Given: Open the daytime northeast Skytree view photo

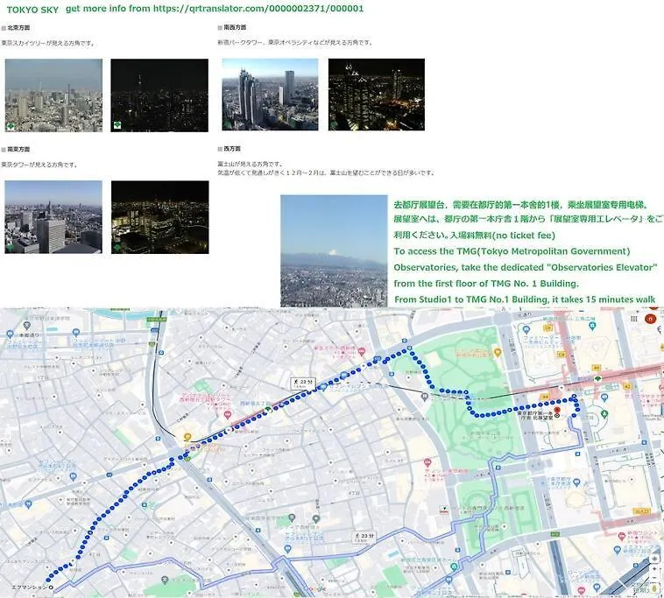Looking at the screenshot, I should point(53,95).
